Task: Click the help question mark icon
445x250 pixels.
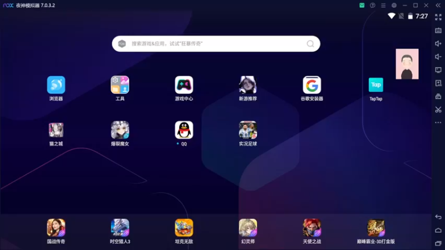Action: pos(372,5)
